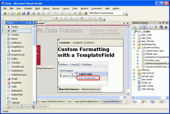
Task: Click the Cut scissors icon
Action: [x=34, y=13]
